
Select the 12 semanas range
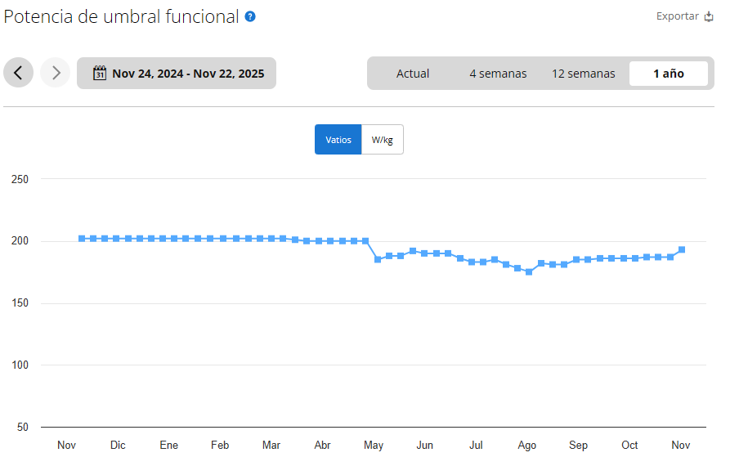point(583,74)
